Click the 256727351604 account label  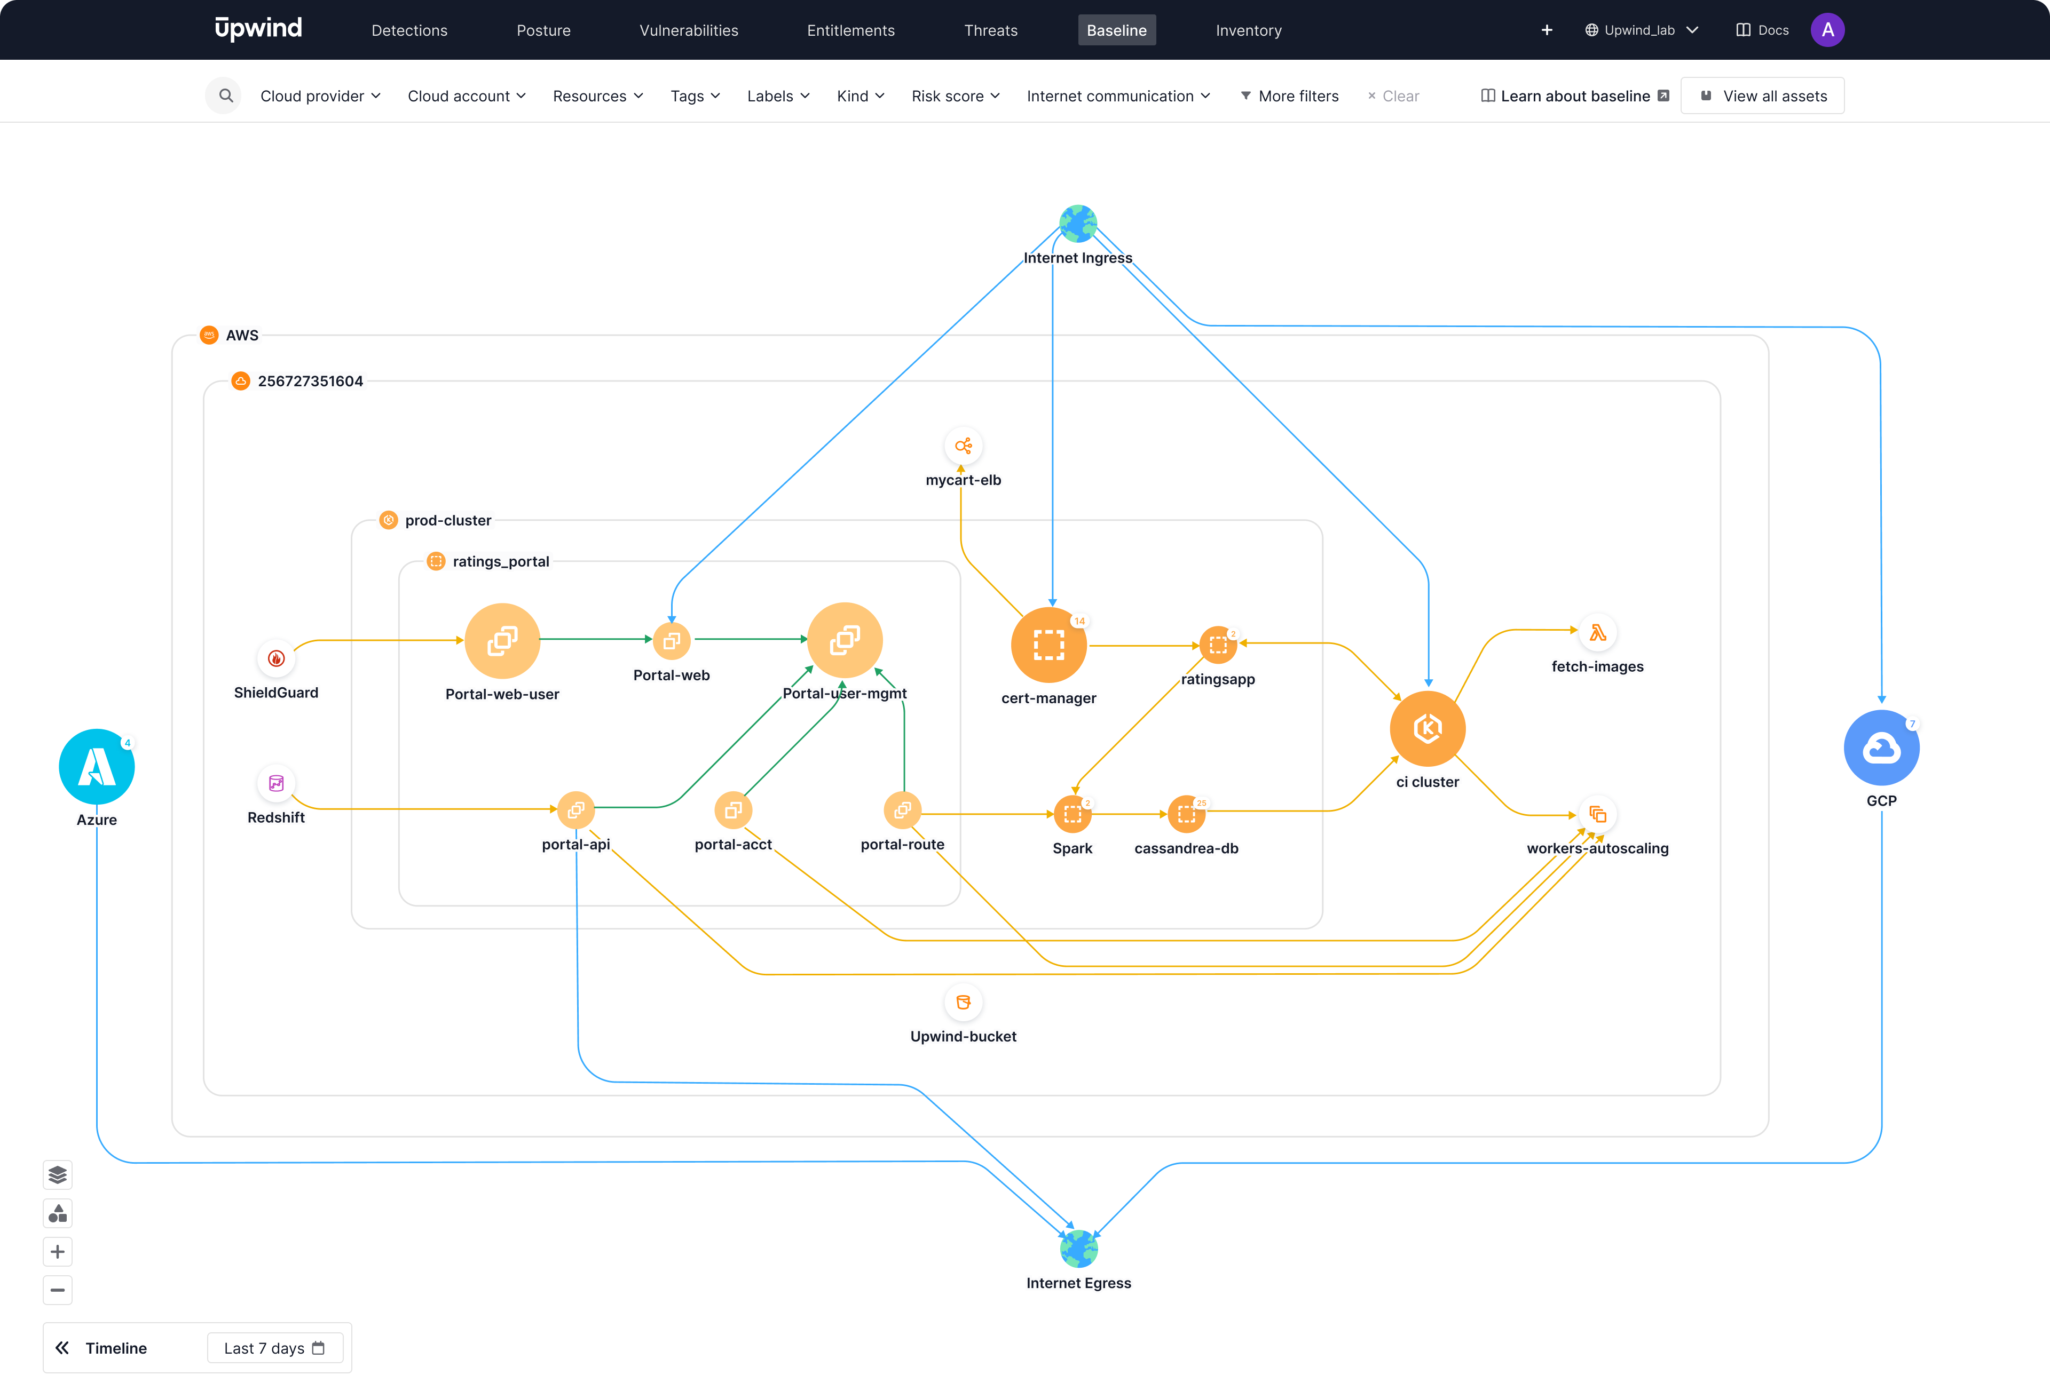click(310, 381)
